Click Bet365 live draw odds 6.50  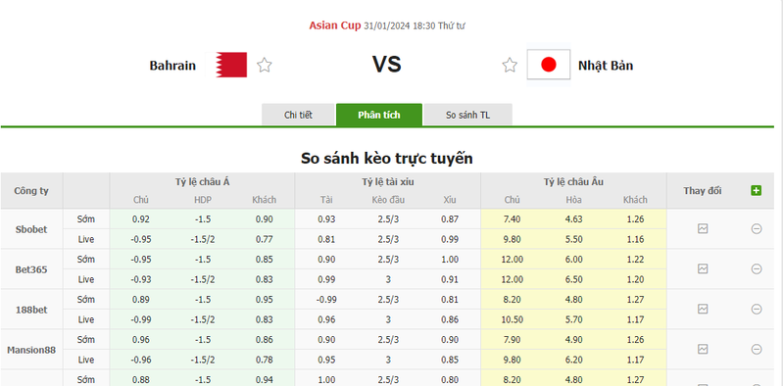tap(573, 279)
